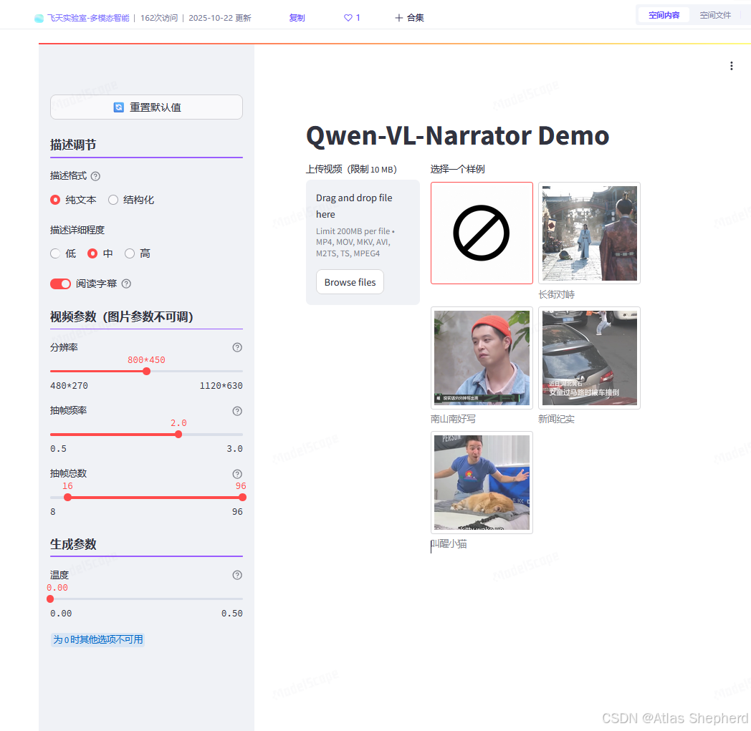The width and height of the screenshot is (751, 731).
Task: Click the drag and drop upload area
Action: coord(363,243)
